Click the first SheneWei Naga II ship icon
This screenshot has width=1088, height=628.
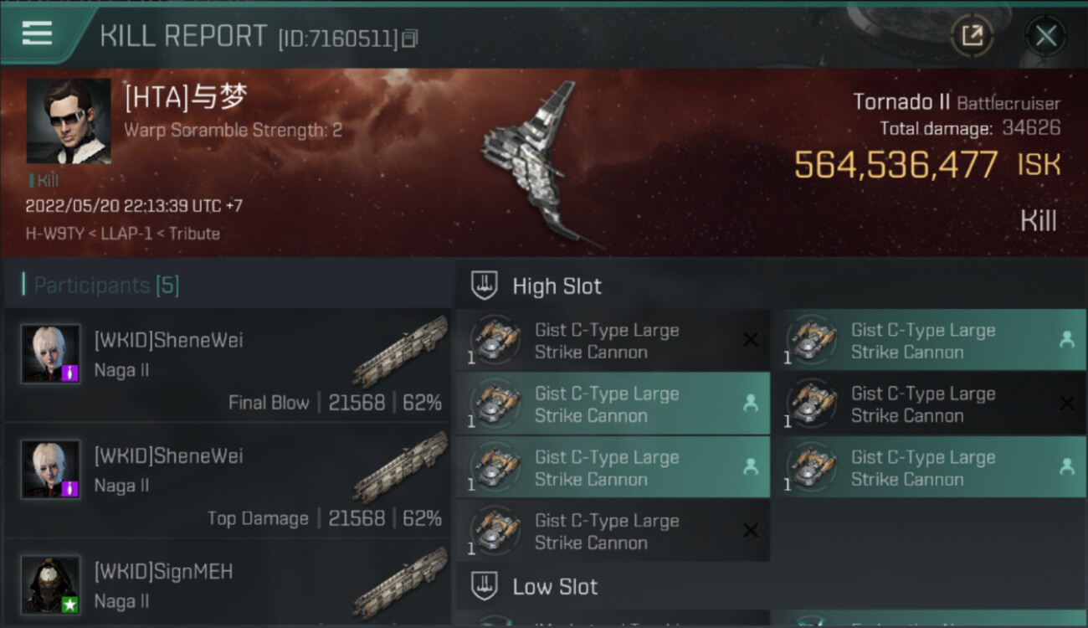[x=400, y=352]
